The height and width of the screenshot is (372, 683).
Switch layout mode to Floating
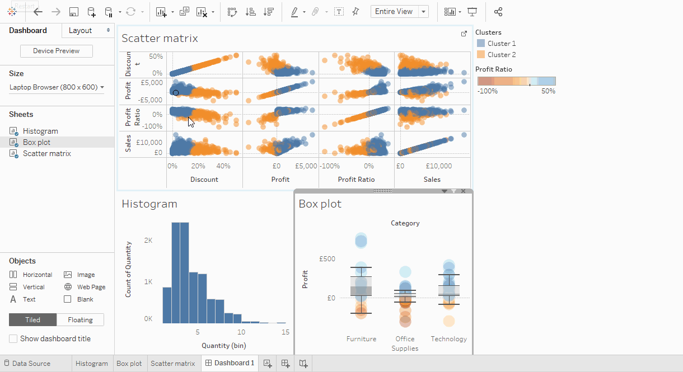80,320
